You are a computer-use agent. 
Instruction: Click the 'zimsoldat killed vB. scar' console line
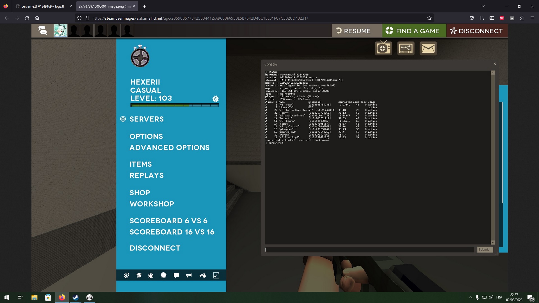297,140
